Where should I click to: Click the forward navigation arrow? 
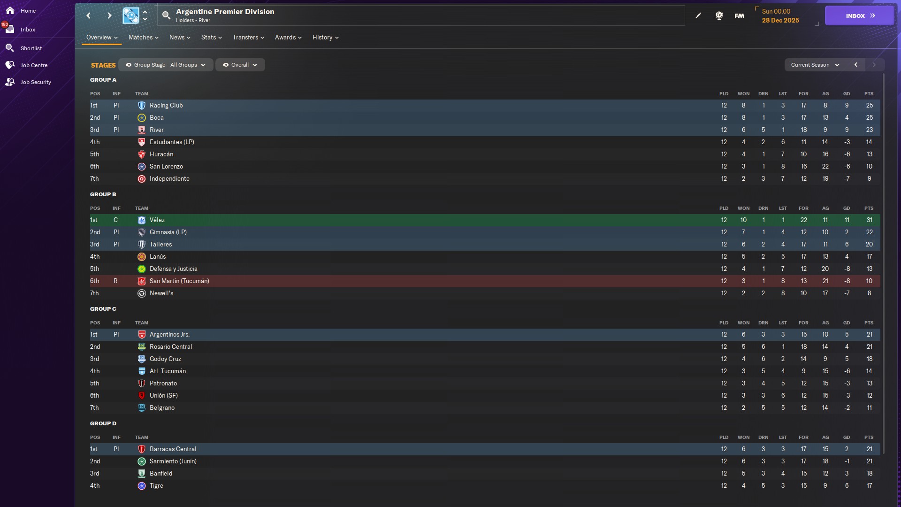click(109, 15)
